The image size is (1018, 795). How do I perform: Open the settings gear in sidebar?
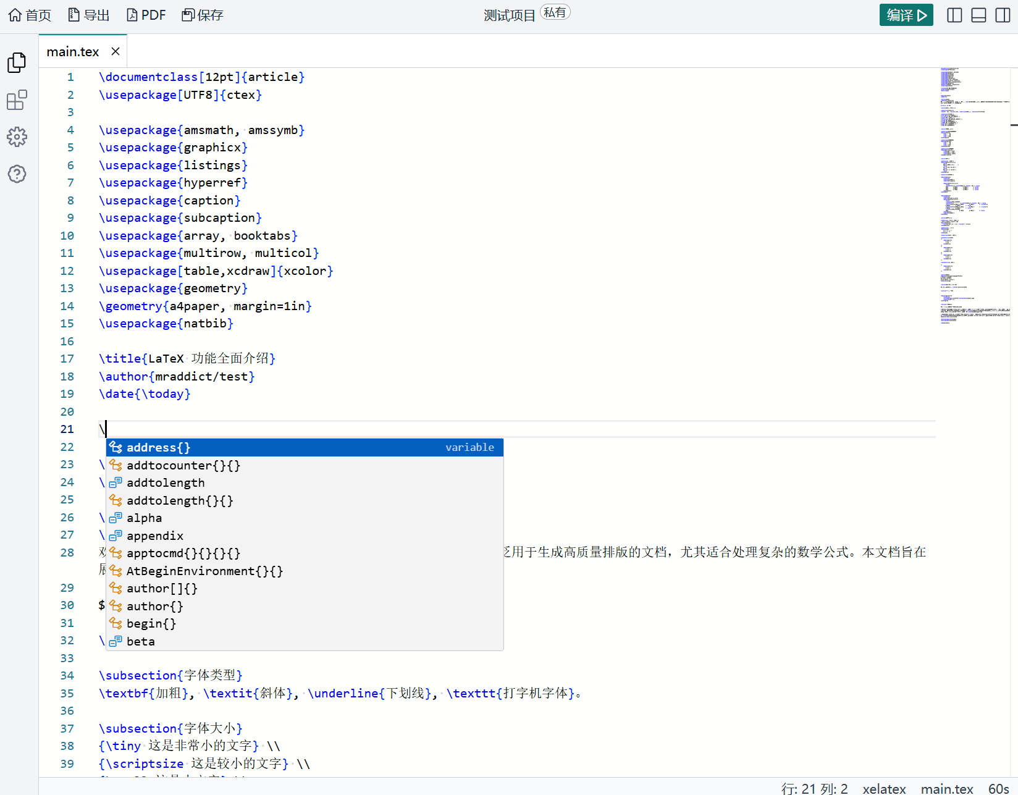17,137
